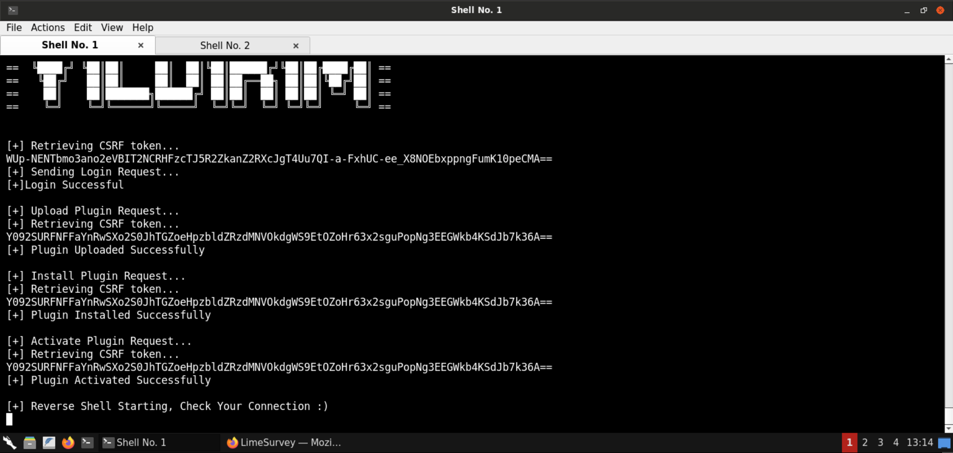Select the Shell No. 1 tab
The width and height of the screenshot is (953, 453).
(70, 45)
